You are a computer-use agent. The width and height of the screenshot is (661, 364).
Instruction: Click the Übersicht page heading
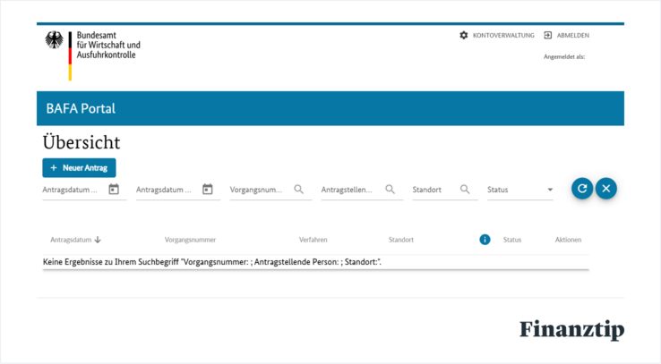pyautogui.click(x=82, y=142)
